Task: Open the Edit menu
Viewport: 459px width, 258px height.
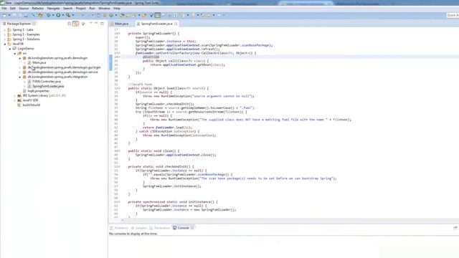Action: tap(13, 9)
